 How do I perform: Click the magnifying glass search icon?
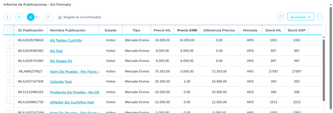[49, 17]
